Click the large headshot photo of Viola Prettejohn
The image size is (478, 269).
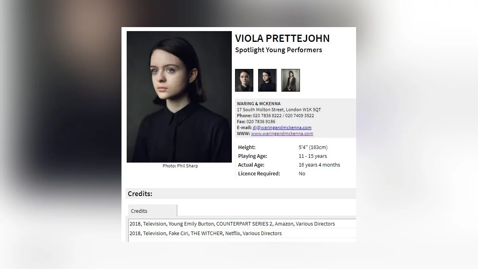coord(179,97)
